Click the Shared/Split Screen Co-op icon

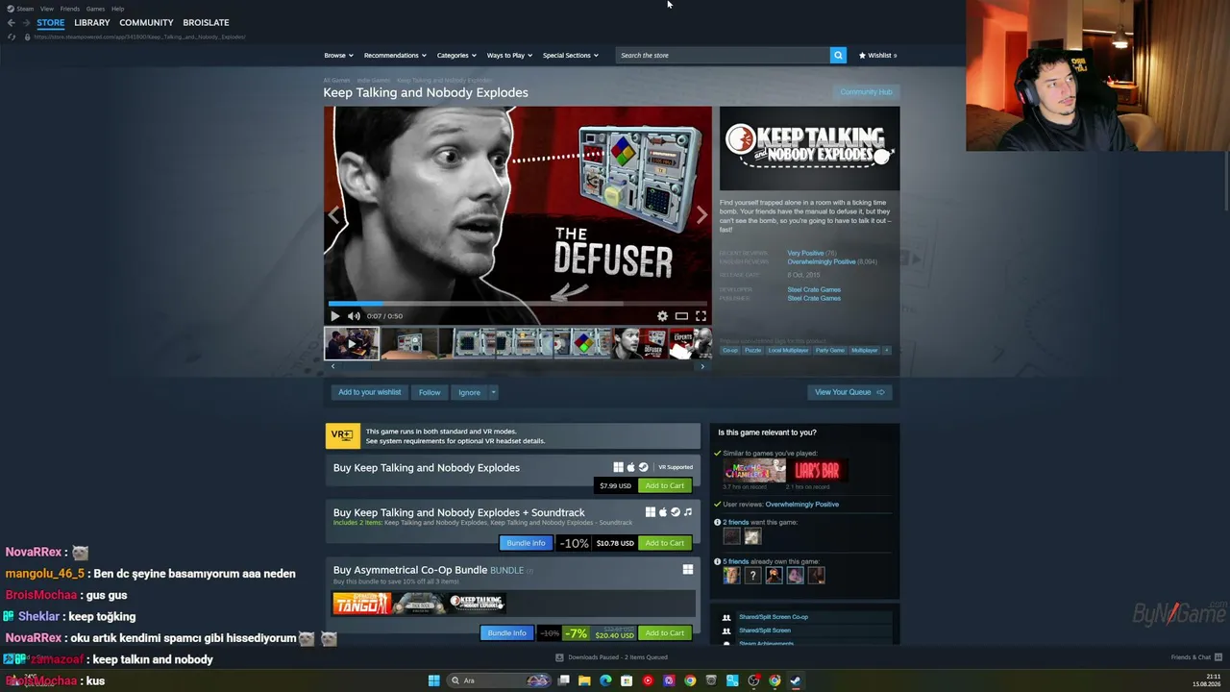pyautogui.click(x=726, y=617)
